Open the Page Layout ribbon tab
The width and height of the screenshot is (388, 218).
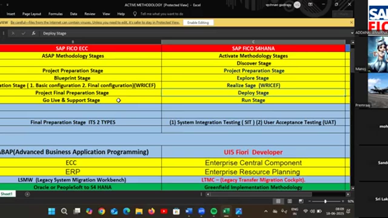32,14
